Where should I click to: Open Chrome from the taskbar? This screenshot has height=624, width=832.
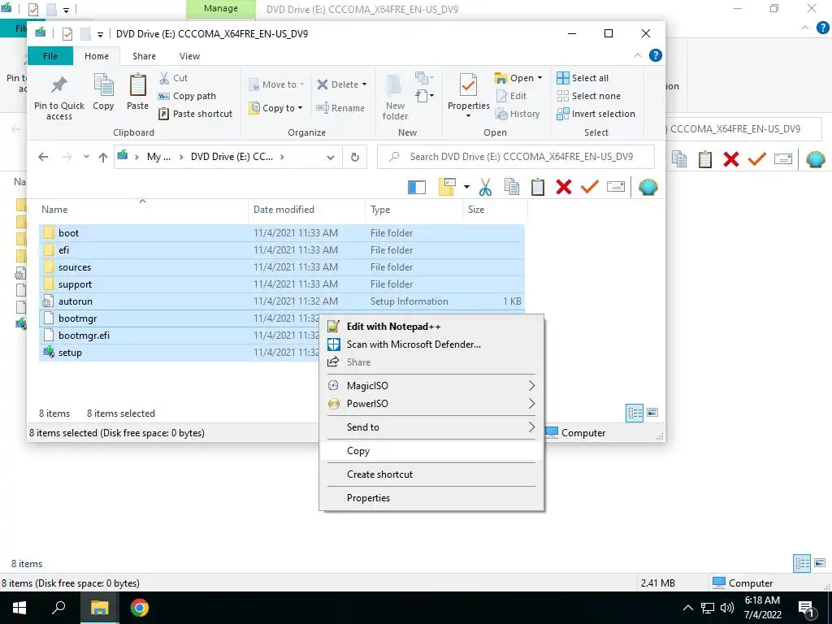[139, 608]
